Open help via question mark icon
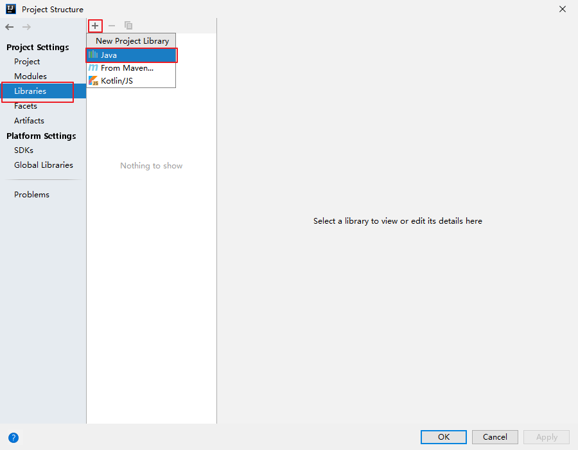Viewport: 578px width, 450px height. [x=13, y=438]
